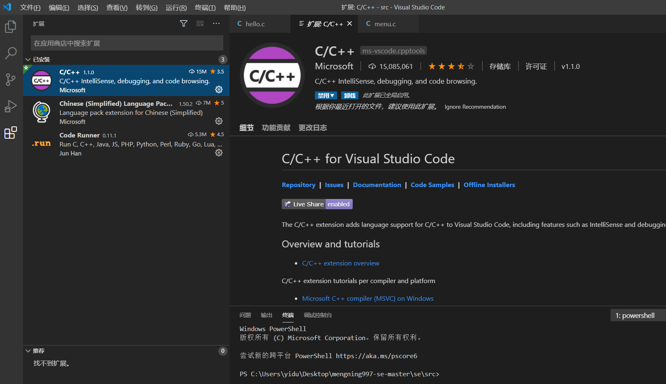Close the C/C++ extension tab
Screen dimensions: 666x384
pyautogui.click(x=349, y=24)
